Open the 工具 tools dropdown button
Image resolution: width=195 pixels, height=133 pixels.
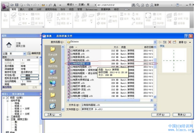click(53, 115)
